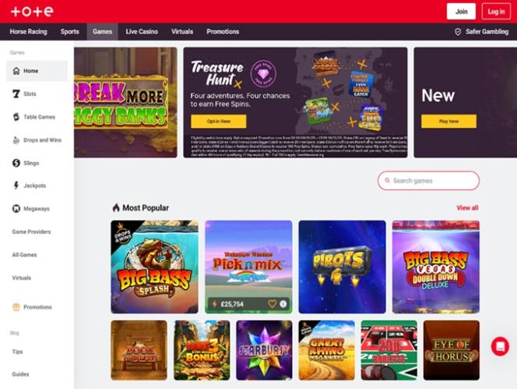Click the Slingo icon
The height and width of the screenshot is (389, 517).
tap(16, 163)
